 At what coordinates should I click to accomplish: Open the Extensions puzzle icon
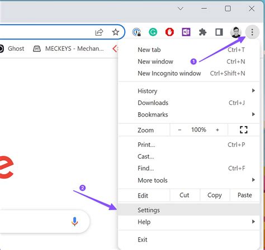click(202, 32)
